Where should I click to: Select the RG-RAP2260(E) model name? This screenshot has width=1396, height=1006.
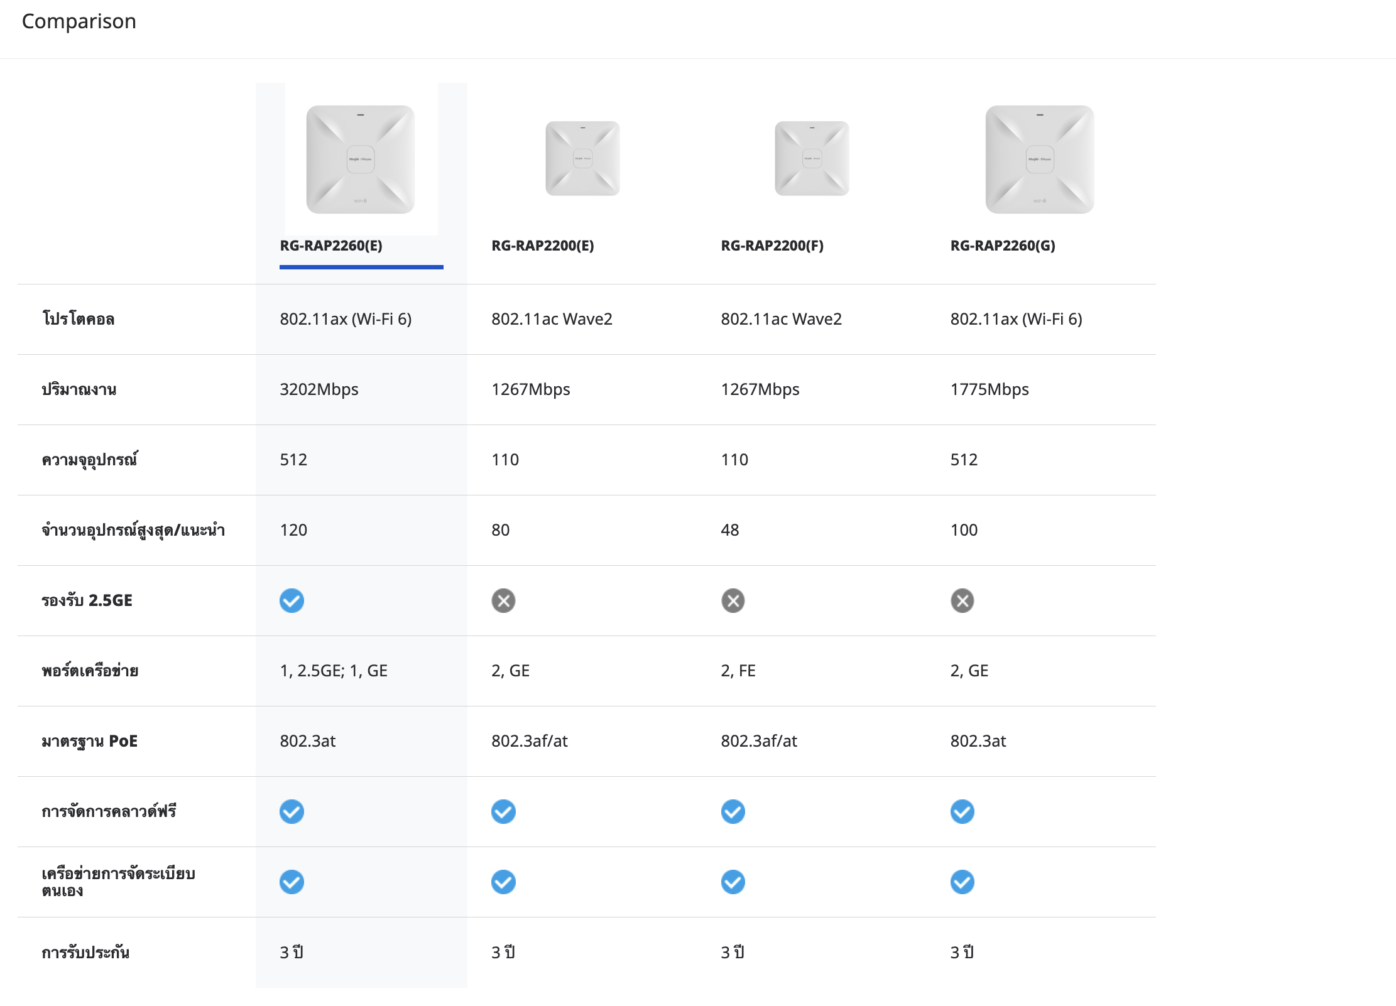[331, 246]
